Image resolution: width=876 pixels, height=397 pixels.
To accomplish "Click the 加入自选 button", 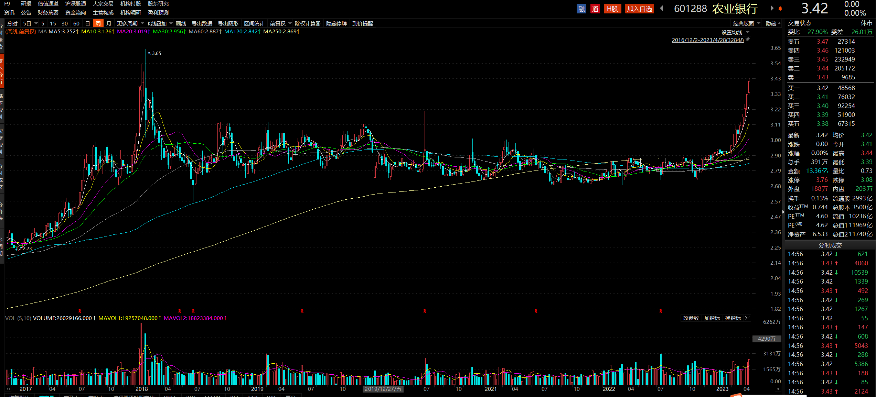I will [639, 9].
